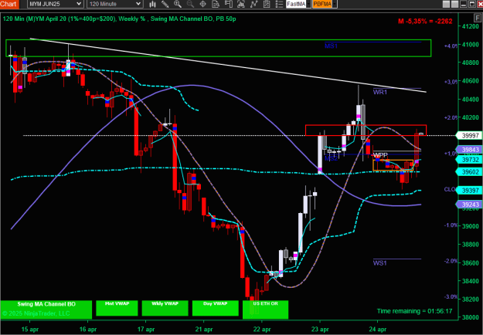Click the FastMA toolbar button
This screenshot has height=335, width=483.
(296, 4)
